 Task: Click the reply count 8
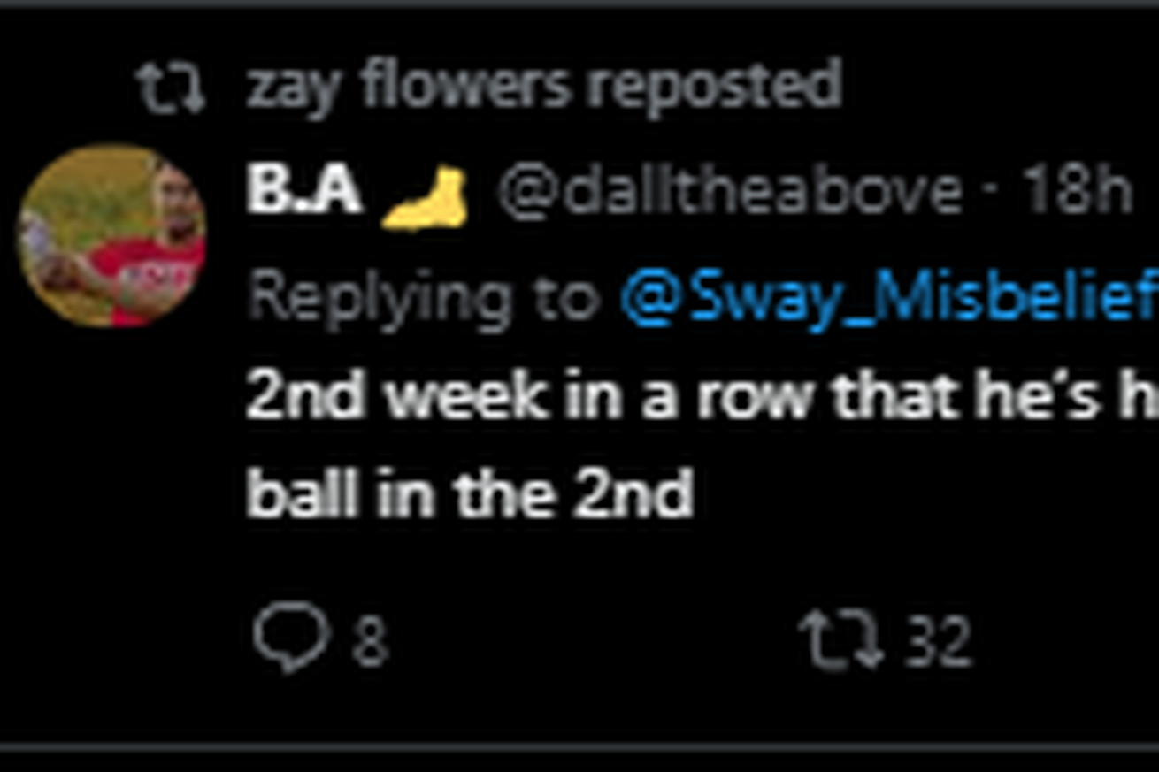(370, 642)
